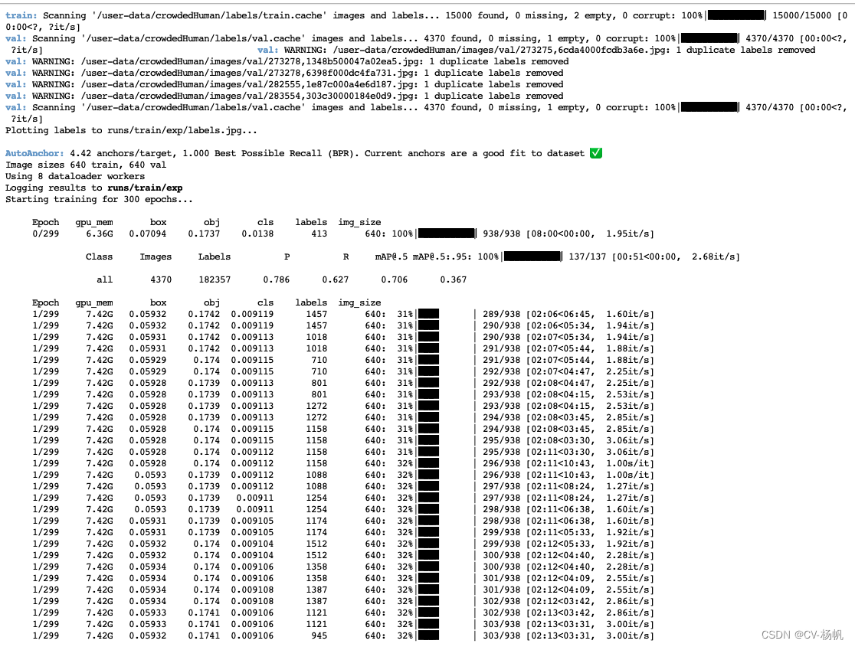Screen dimensions: 855x647
Task: Click labels value '945' in last row
Action: tap(319, 636)
